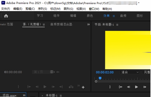Open the source button editor plus
This screenshot has width=151, height=97.
tap(83, 87)
